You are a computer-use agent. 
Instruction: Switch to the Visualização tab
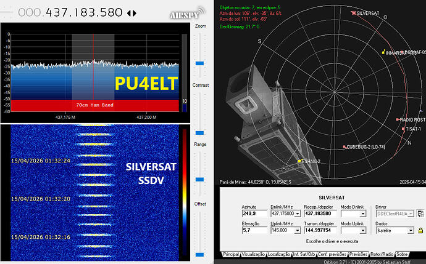253,255
